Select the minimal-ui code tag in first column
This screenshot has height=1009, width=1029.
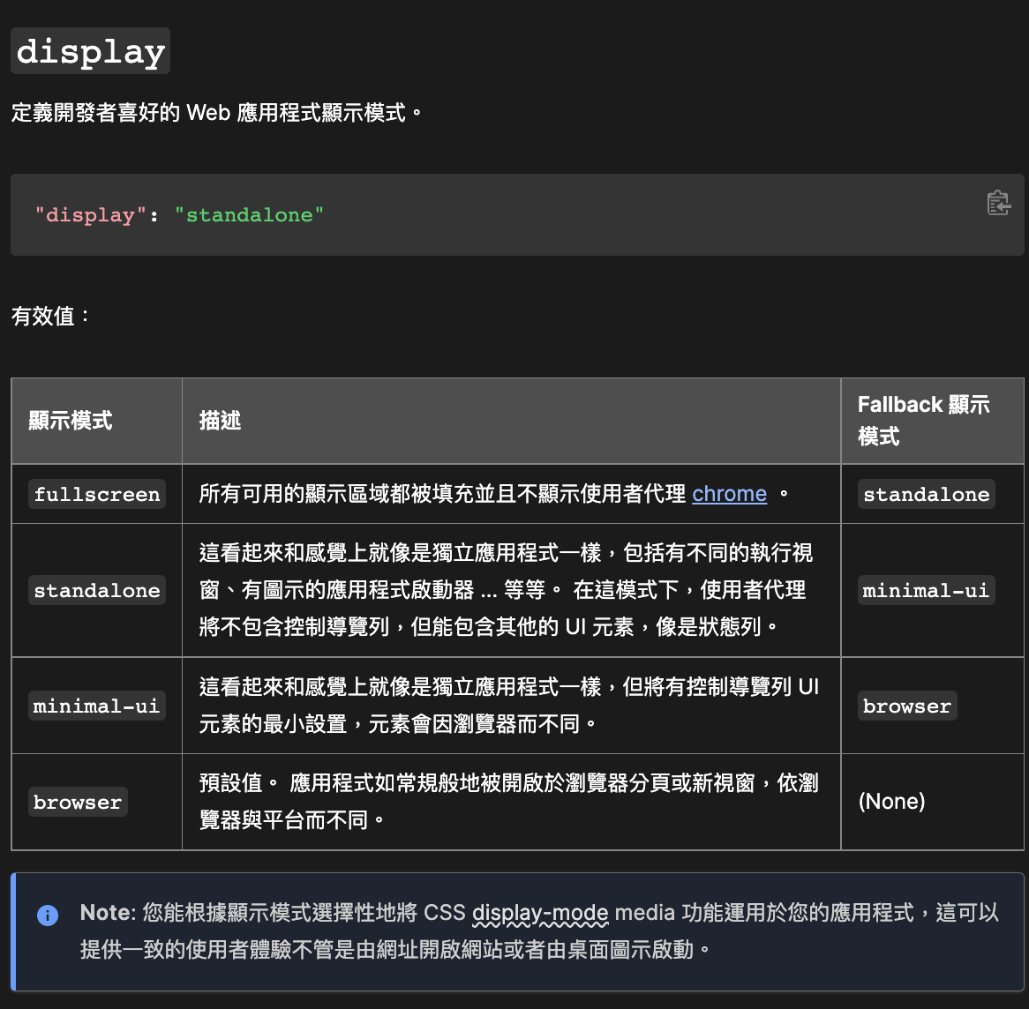97,706
